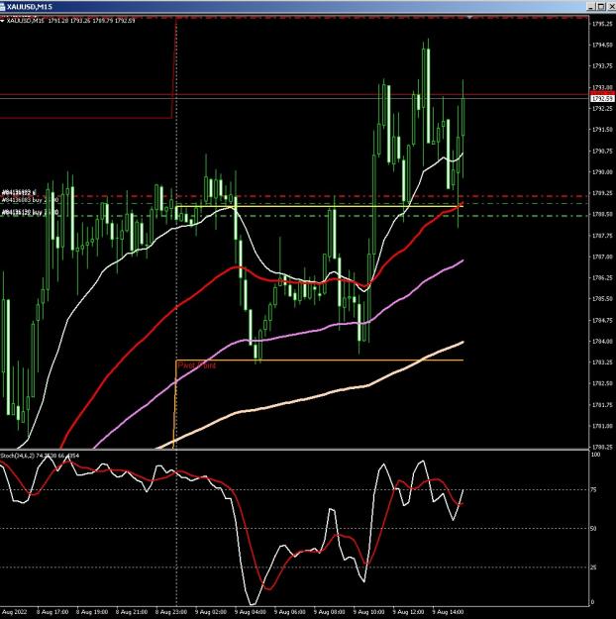Screen dimensions: 616x619
Task: Click the 1788.50 price scale label
Action: (602, 214)
